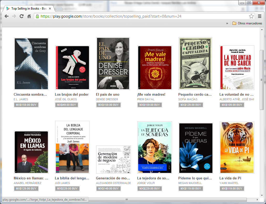Viewport: 266px width, 204px height.
Task: Open Cincuenta sombras de Grey cover
Action: [x=31, y=64]
